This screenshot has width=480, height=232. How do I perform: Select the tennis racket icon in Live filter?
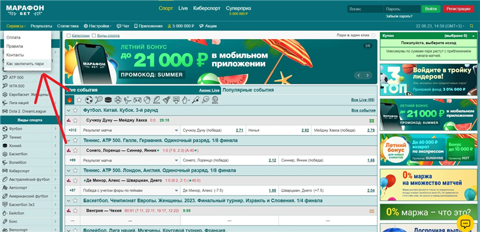click(x=99, y=100)
